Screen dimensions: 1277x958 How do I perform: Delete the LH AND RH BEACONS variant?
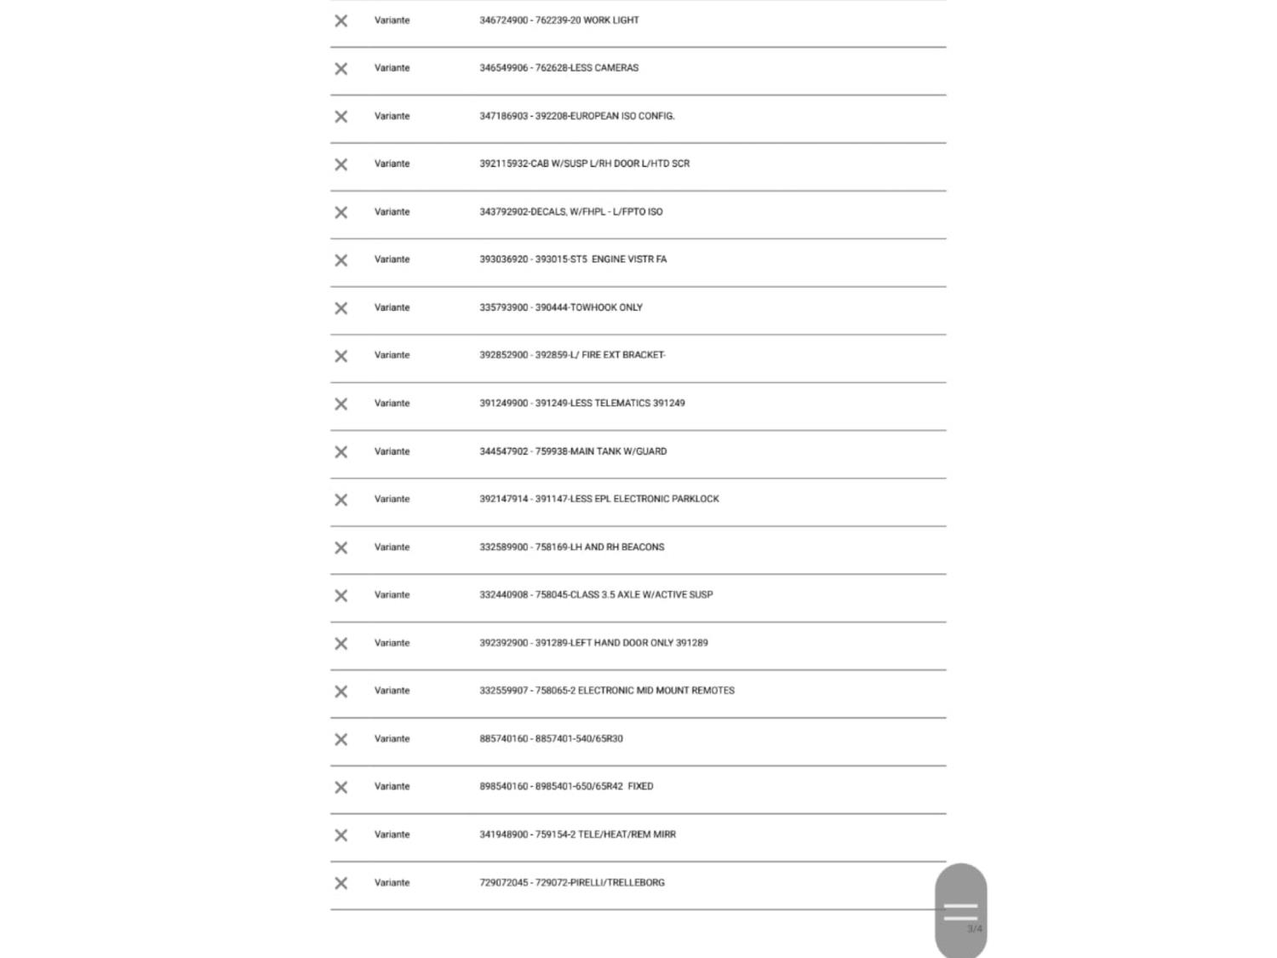click(341, 548)
